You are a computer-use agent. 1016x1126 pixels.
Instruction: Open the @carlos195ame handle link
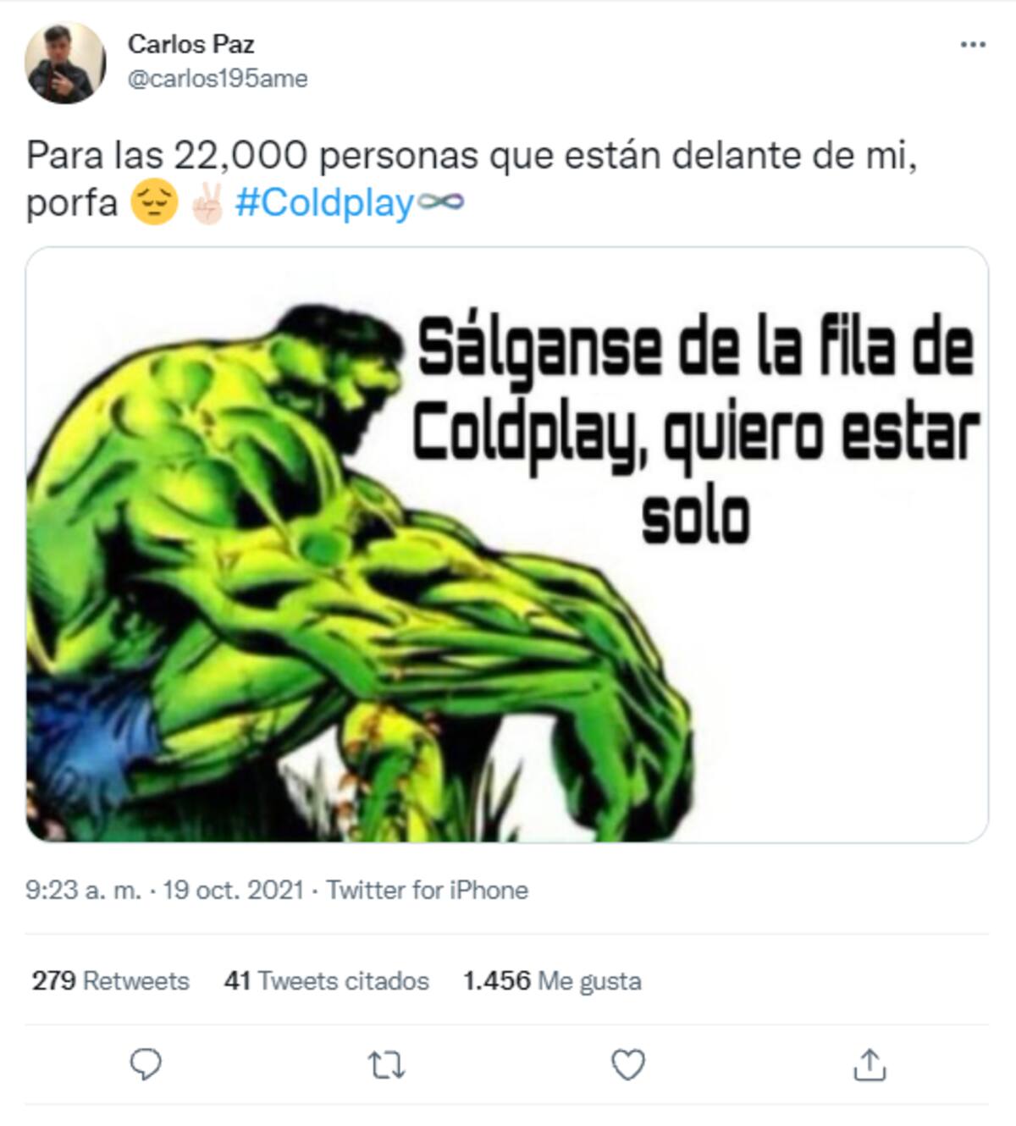(218, 79)
